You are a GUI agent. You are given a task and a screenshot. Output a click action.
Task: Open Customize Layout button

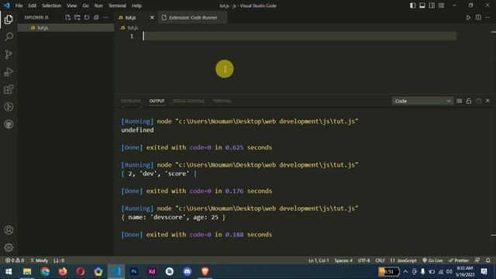coord(441,5)
